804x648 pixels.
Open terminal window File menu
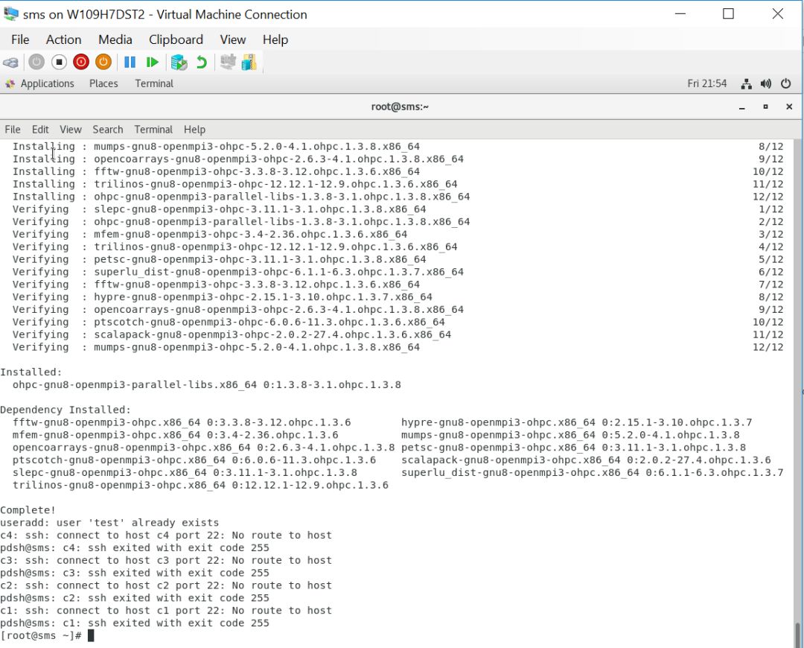point(13,130)
